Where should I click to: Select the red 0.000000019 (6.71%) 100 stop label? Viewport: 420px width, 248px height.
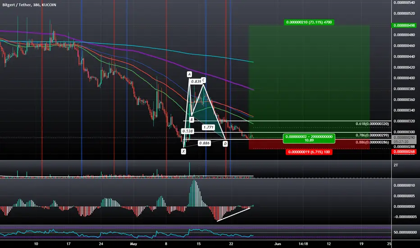click(309, 152)
